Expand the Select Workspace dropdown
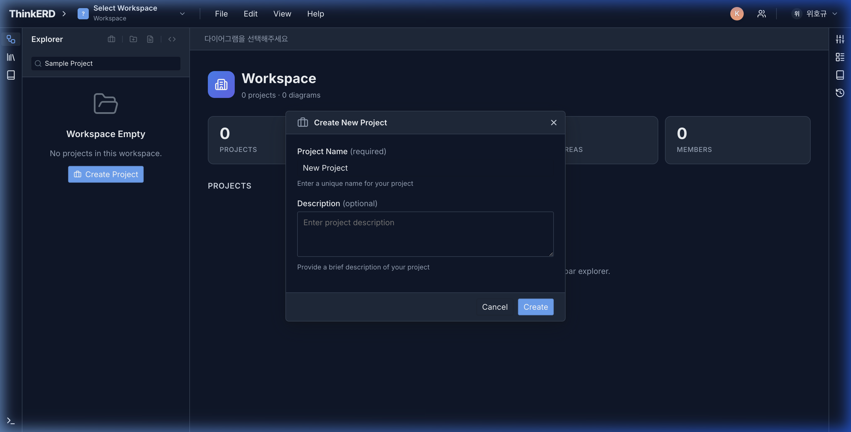Image resolution: width=851 pixels, height=432 pixels. coord(132,13)
